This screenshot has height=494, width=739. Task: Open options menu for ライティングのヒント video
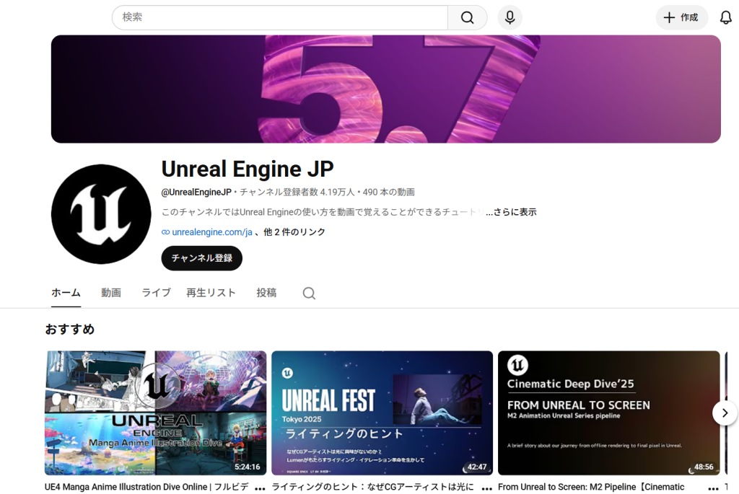pyautogui.click(x=487, y=488)
